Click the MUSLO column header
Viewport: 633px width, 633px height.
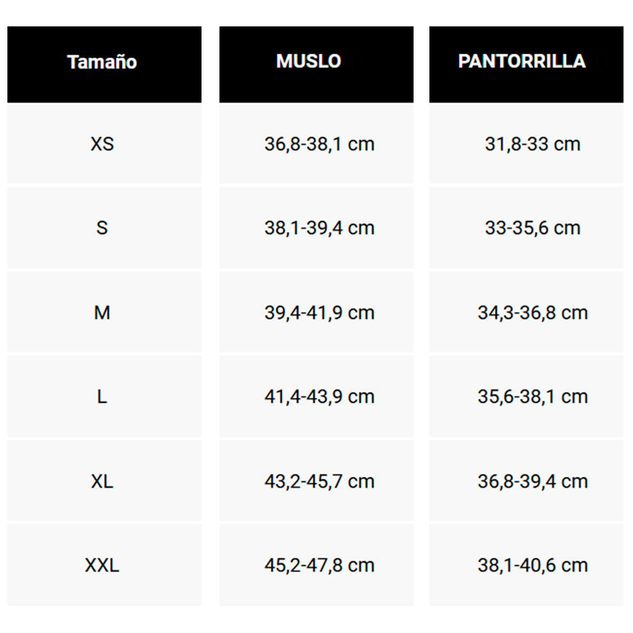309,61
